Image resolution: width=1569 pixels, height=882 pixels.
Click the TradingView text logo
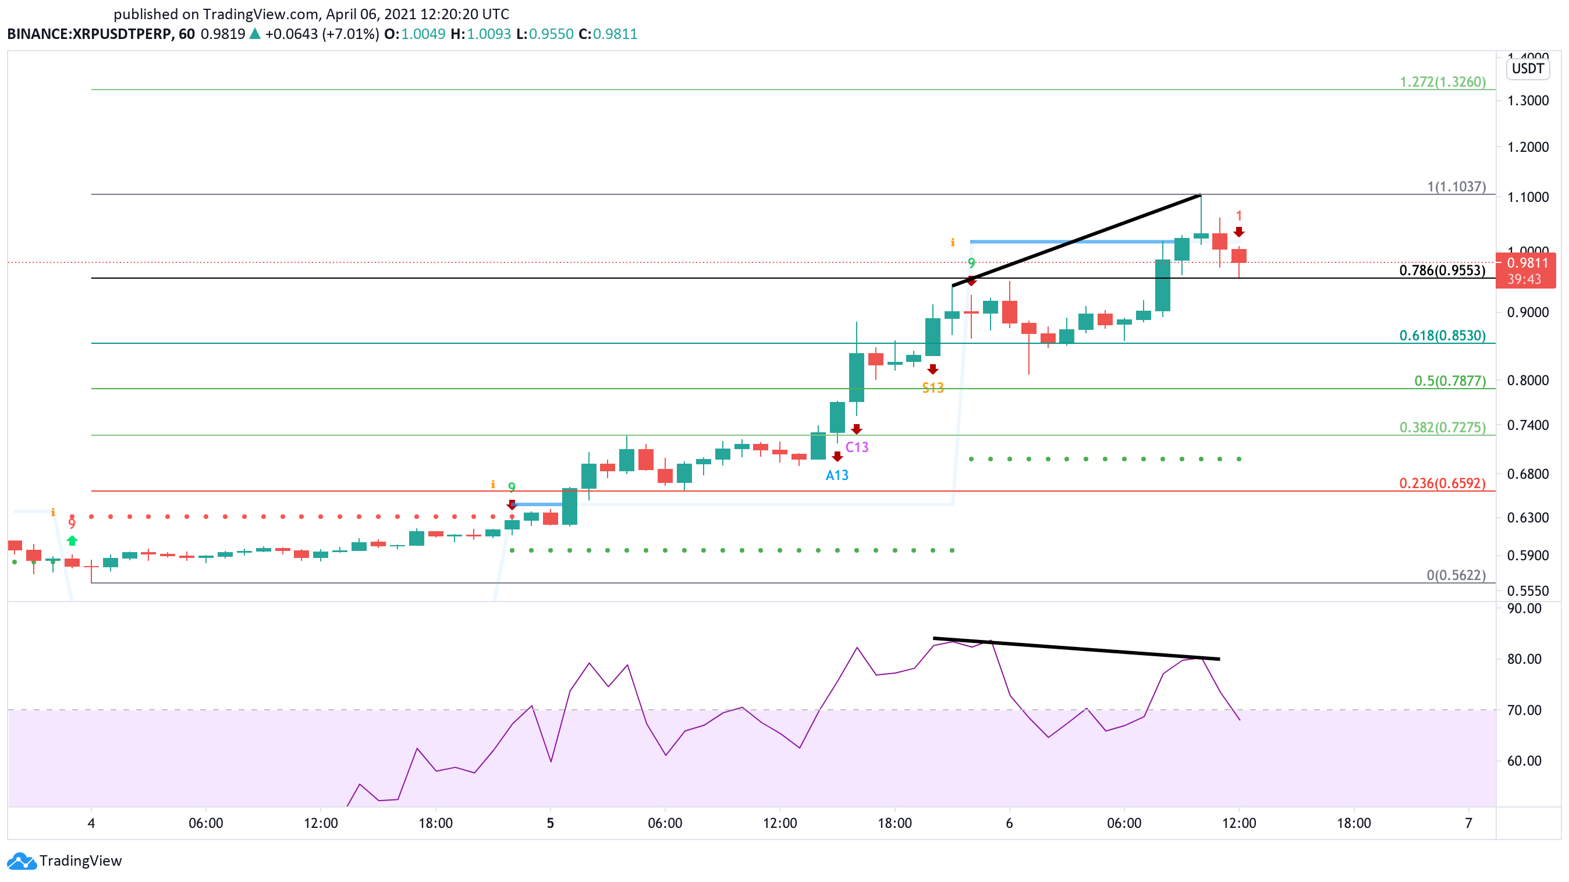click(x=80, y=860)
